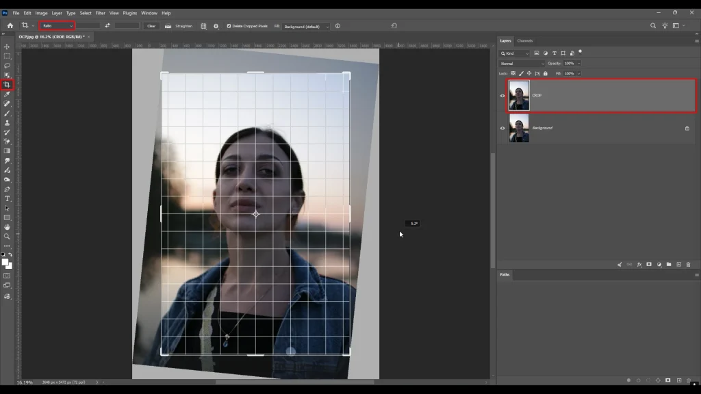Image resolution: width=701 pixels, height=394 pixels.
Task: Open the Layers panel flyout menu
Action: 696,40
